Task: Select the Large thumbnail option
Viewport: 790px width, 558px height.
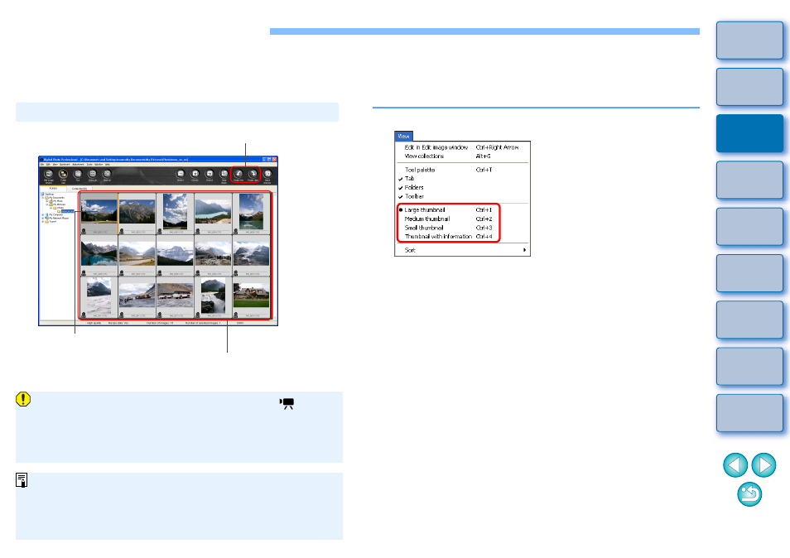Action: (x=448, y=210)
